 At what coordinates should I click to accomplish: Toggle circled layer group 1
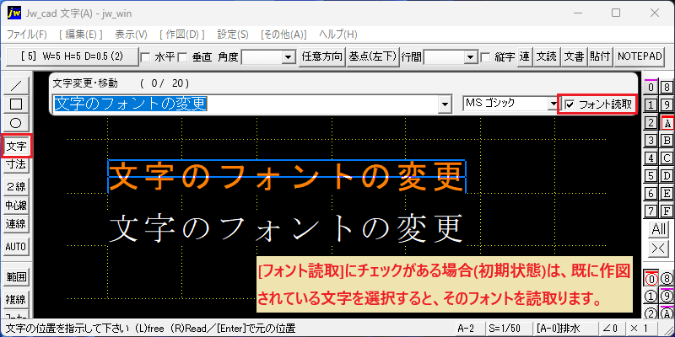click(x=651, y=297)
